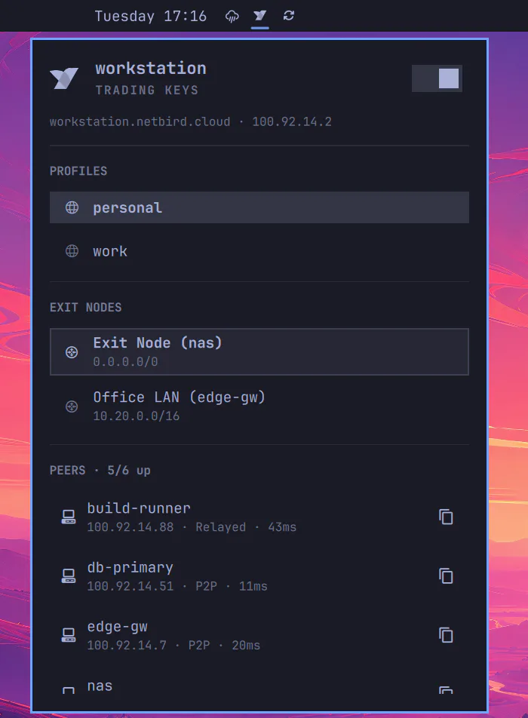
Task: Copy build-runner peer address
Action: [x=446, y=517]
